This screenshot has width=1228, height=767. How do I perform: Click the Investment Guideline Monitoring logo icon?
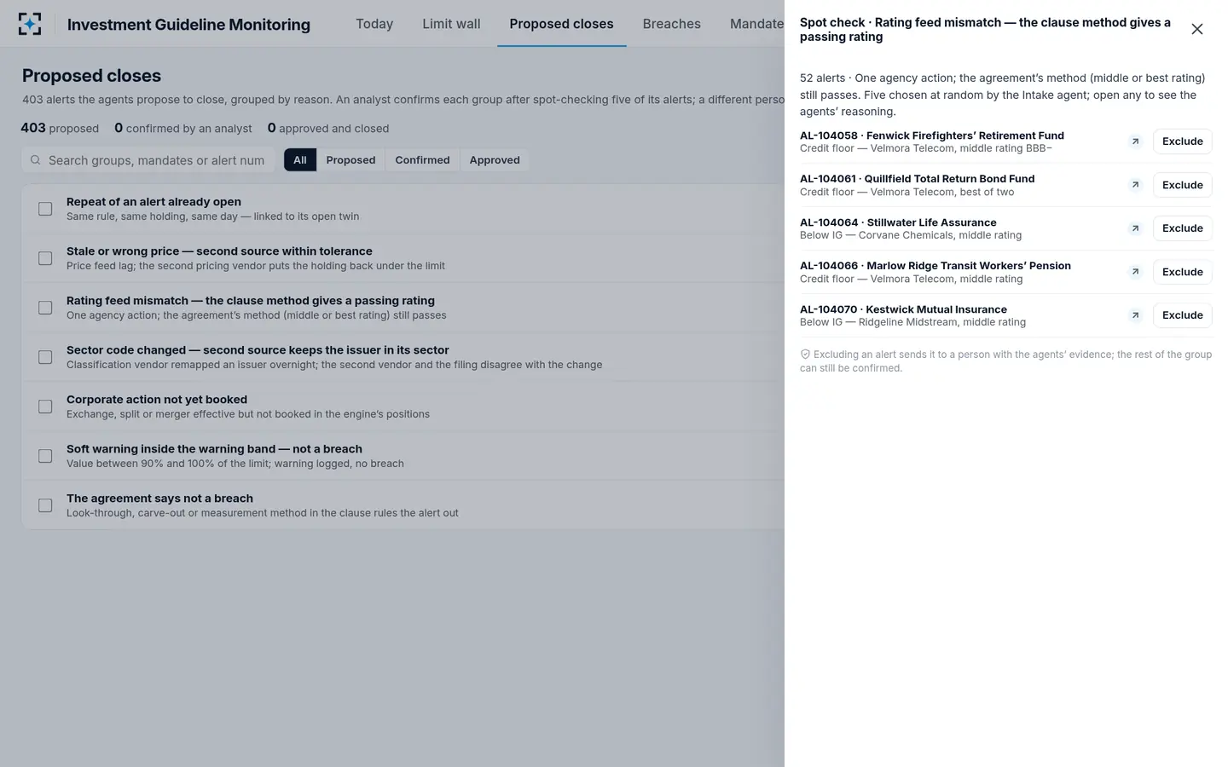30,24
